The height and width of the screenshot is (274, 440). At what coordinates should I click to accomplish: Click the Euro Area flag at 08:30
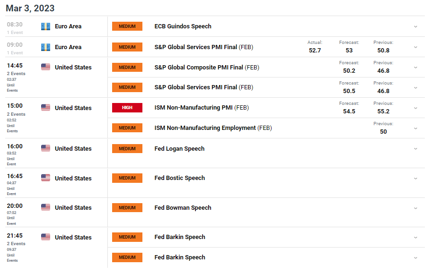45,26
